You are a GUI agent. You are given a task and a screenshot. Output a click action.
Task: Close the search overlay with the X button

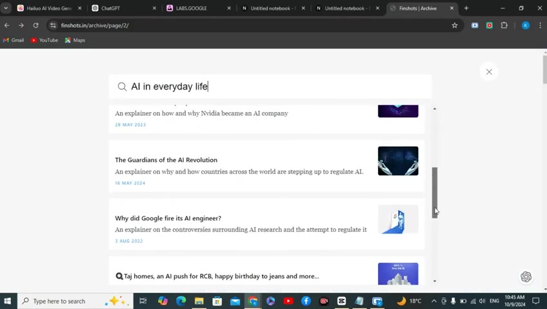tap(489, 71)
